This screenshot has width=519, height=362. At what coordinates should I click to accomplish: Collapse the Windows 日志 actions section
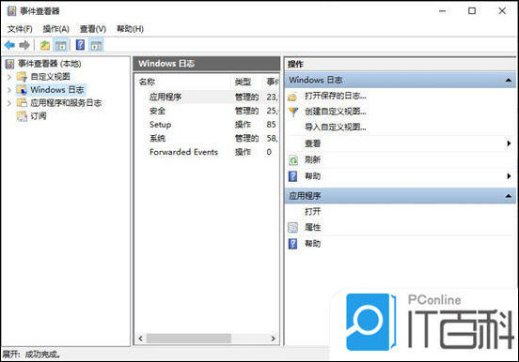click(x=509, y=81)
